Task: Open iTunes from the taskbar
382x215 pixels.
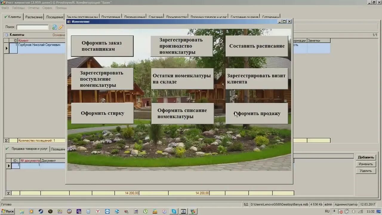Action: coord(164,211)
